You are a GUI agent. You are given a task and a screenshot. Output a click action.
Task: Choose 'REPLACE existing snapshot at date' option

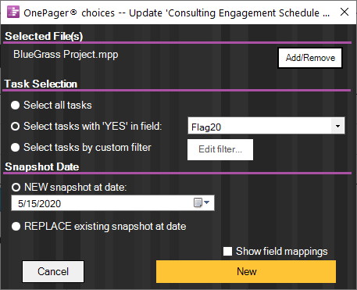(x=16, y=227)
